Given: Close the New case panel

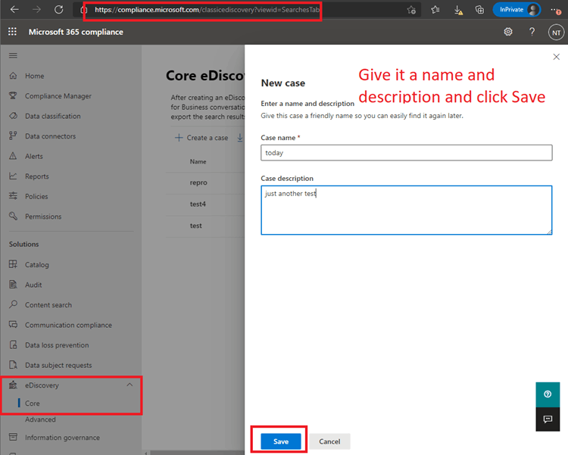Looking at the screenshot, I should click(x=557, y=57).
